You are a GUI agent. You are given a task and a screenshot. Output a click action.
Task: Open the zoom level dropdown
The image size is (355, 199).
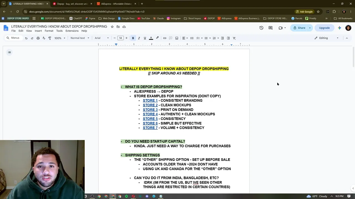click(x=60, y=38)
